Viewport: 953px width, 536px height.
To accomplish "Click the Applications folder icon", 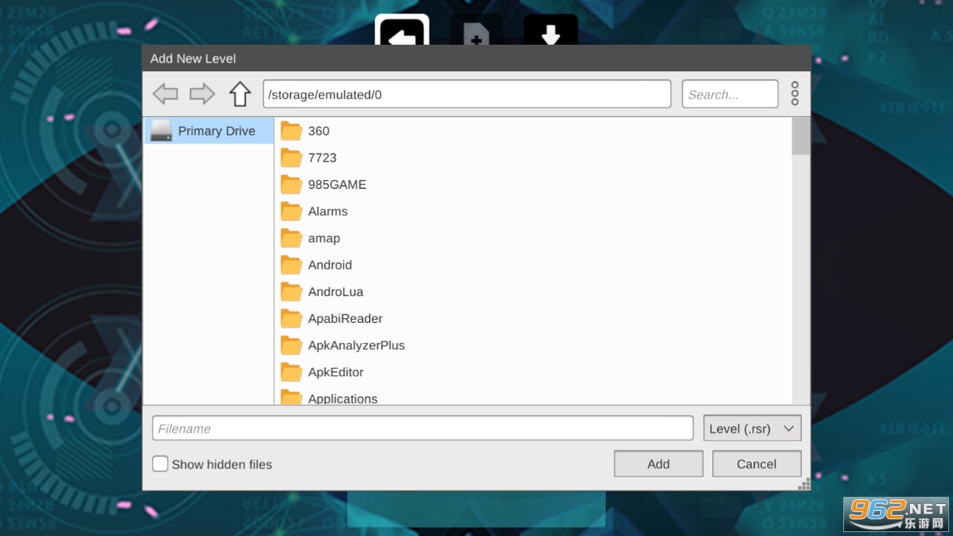I will pyautogui.click(x=292, y=397).
